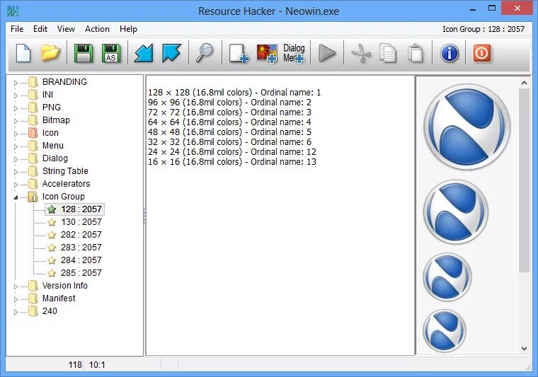Image resolution: width=538 pixels, height=377 pixels.
Task: Click the Add Image Resource flower icon
Action: pyautogui.click(x=267, y=54)
